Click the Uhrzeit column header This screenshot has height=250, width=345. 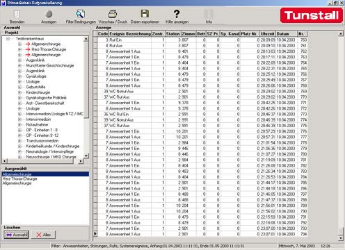click(267, 34)
